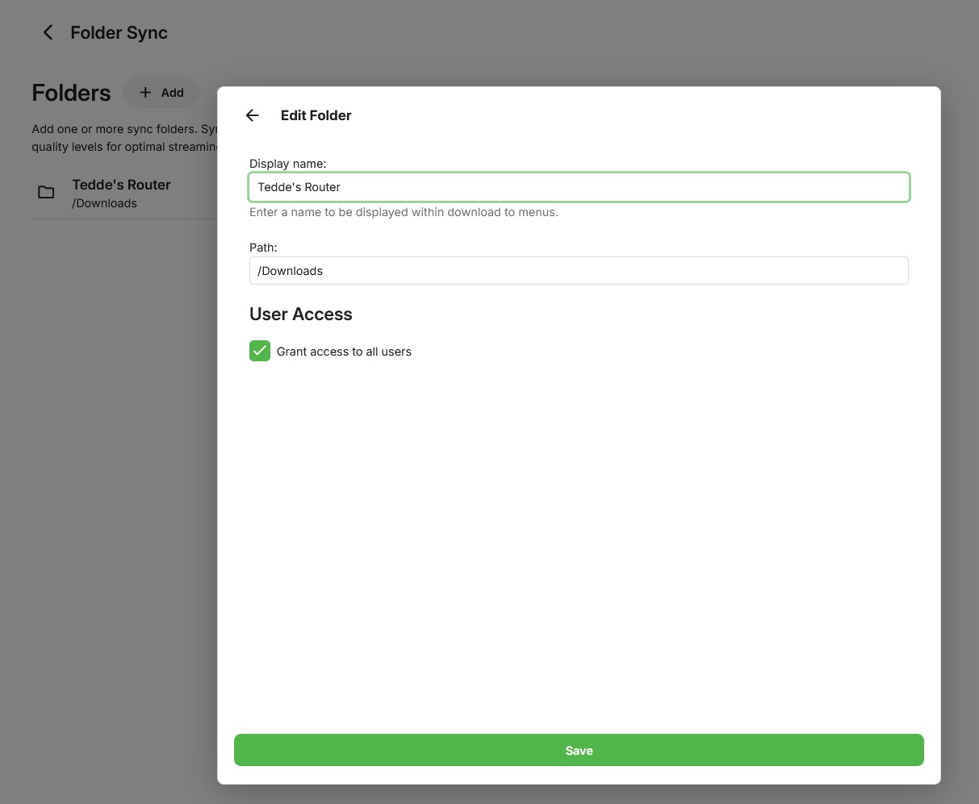Go back using the Folder Sync chevron
979x804 pixels.
coord(48,32)
